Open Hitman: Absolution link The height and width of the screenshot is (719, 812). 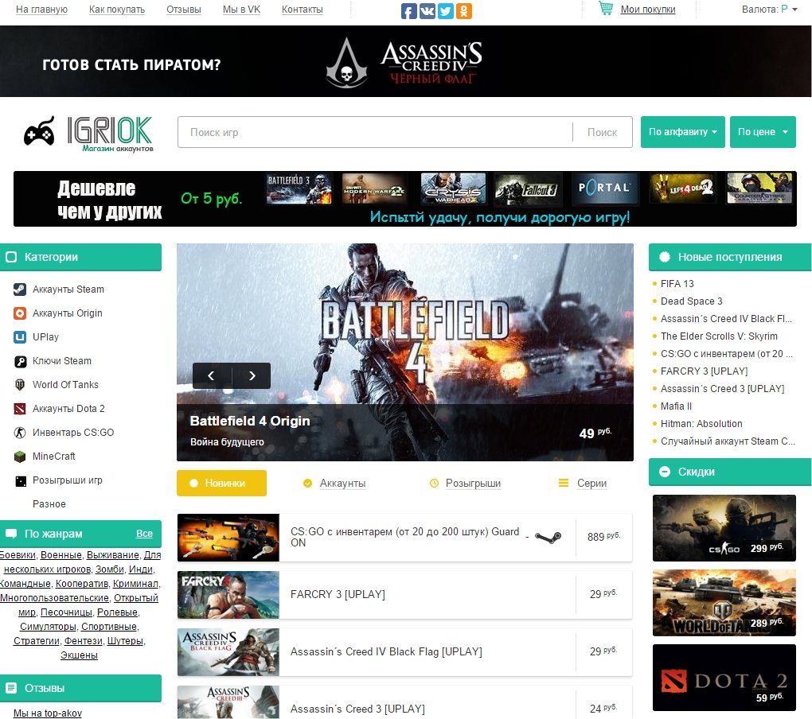tap(701, 424)
